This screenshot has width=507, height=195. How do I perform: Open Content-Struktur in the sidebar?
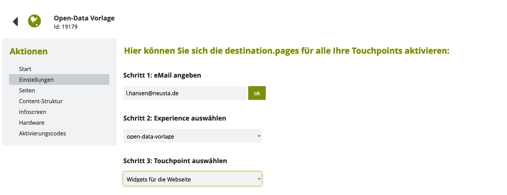point(59,101)
